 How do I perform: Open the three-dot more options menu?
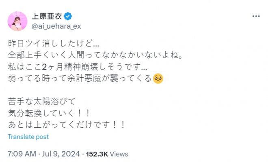(x=256, y=17)
